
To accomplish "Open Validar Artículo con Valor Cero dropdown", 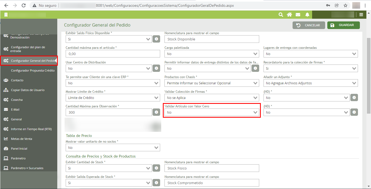I will (x=212, y=112).
